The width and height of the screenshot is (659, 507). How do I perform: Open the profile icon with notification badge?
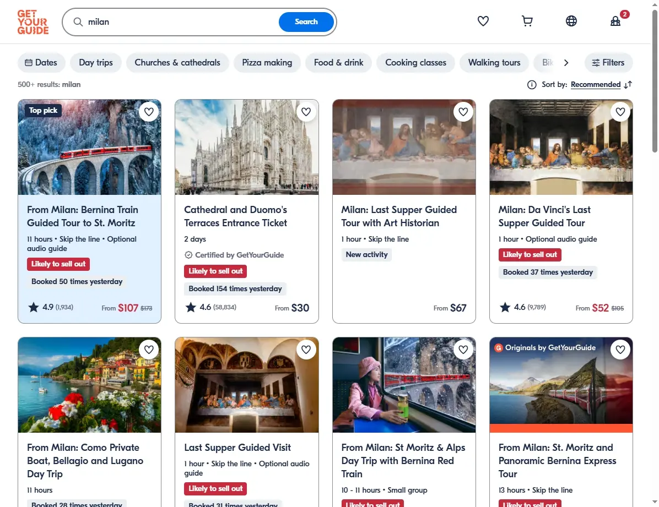615,21
